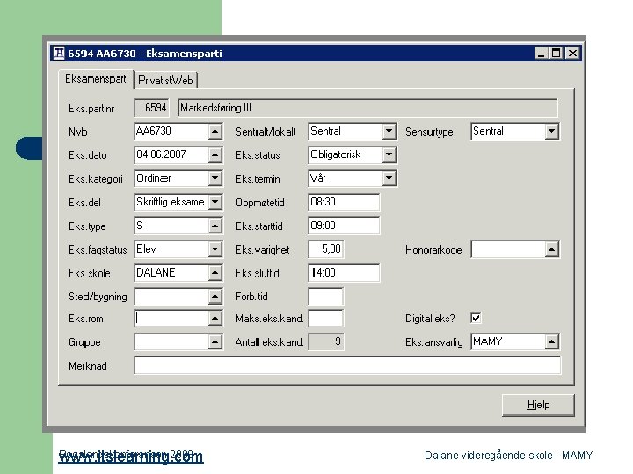
Task: Click the Eks.partinr field showing 6594
Action: (x=151, y=108)
